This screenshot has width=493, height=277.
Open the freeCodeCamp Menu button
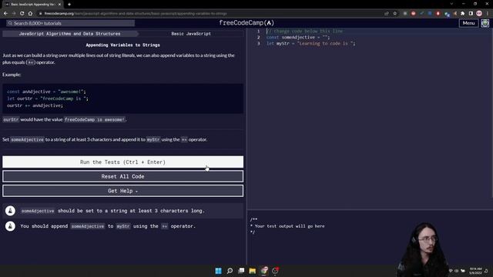(468, 23)
